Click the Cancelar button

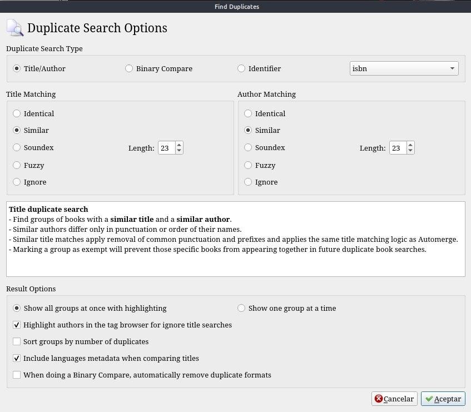click(x=394, y=399)
